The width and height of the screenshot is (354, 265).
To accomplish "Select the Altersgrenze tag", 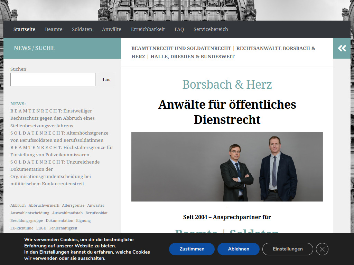I will pos(73,205).
